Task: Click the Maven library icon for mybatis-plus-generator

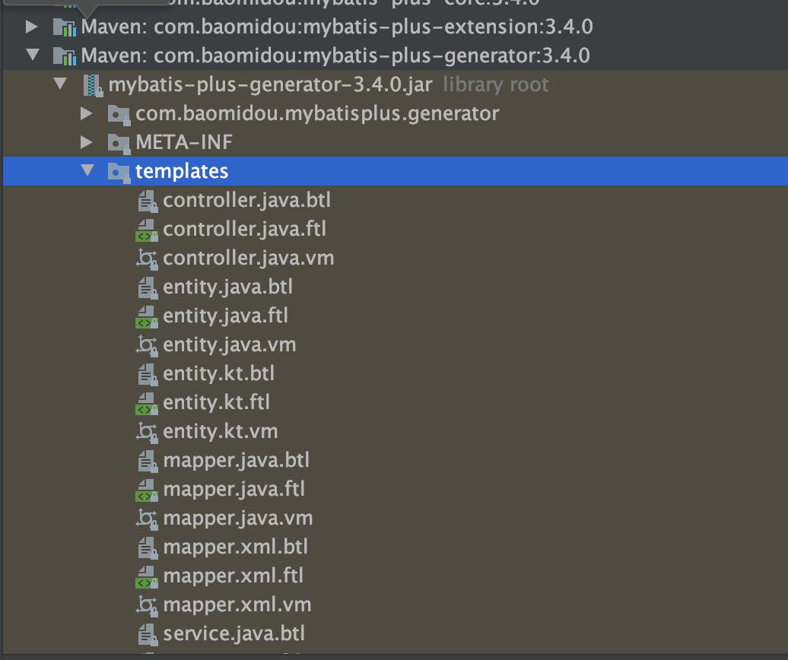Action: click(65, 56)
